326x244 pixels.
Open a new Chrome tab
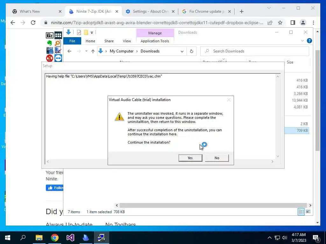[x=241, y=11]
